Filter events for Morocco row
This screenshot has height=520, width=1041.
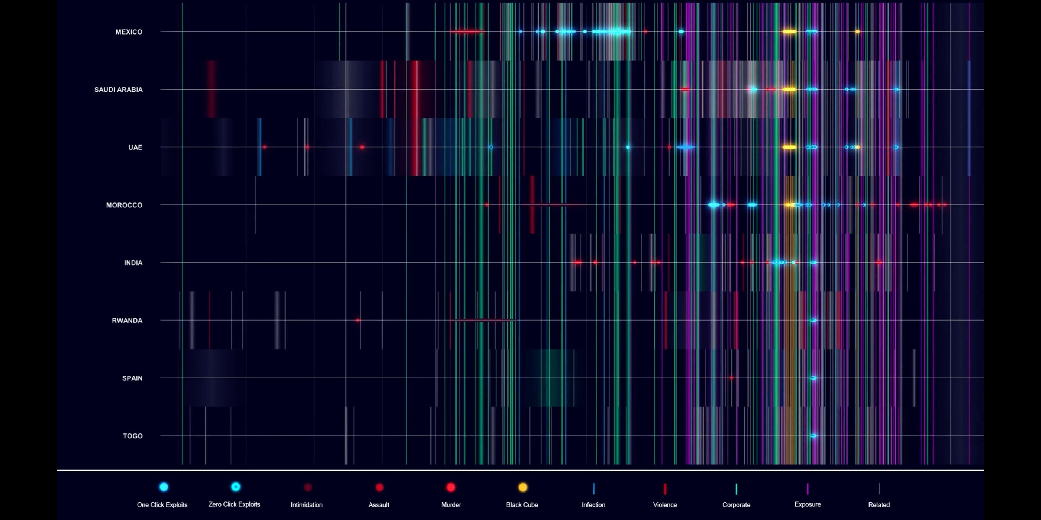click(x=124, y=205)
